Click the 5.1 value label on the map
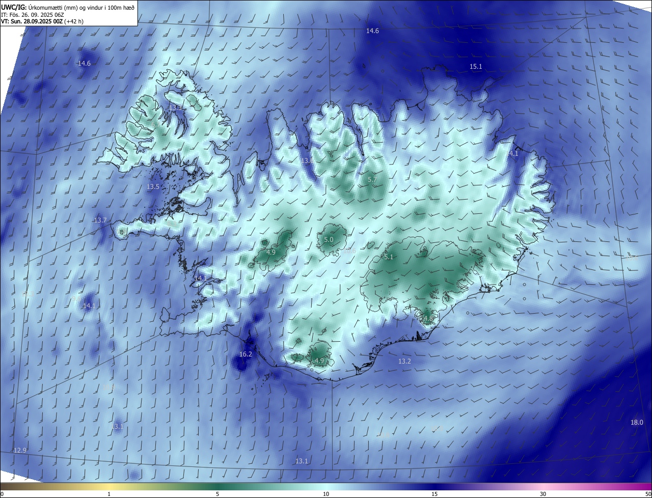Viewport: 652px width, 498px height. pyautogui.click(x=389, y=257)
